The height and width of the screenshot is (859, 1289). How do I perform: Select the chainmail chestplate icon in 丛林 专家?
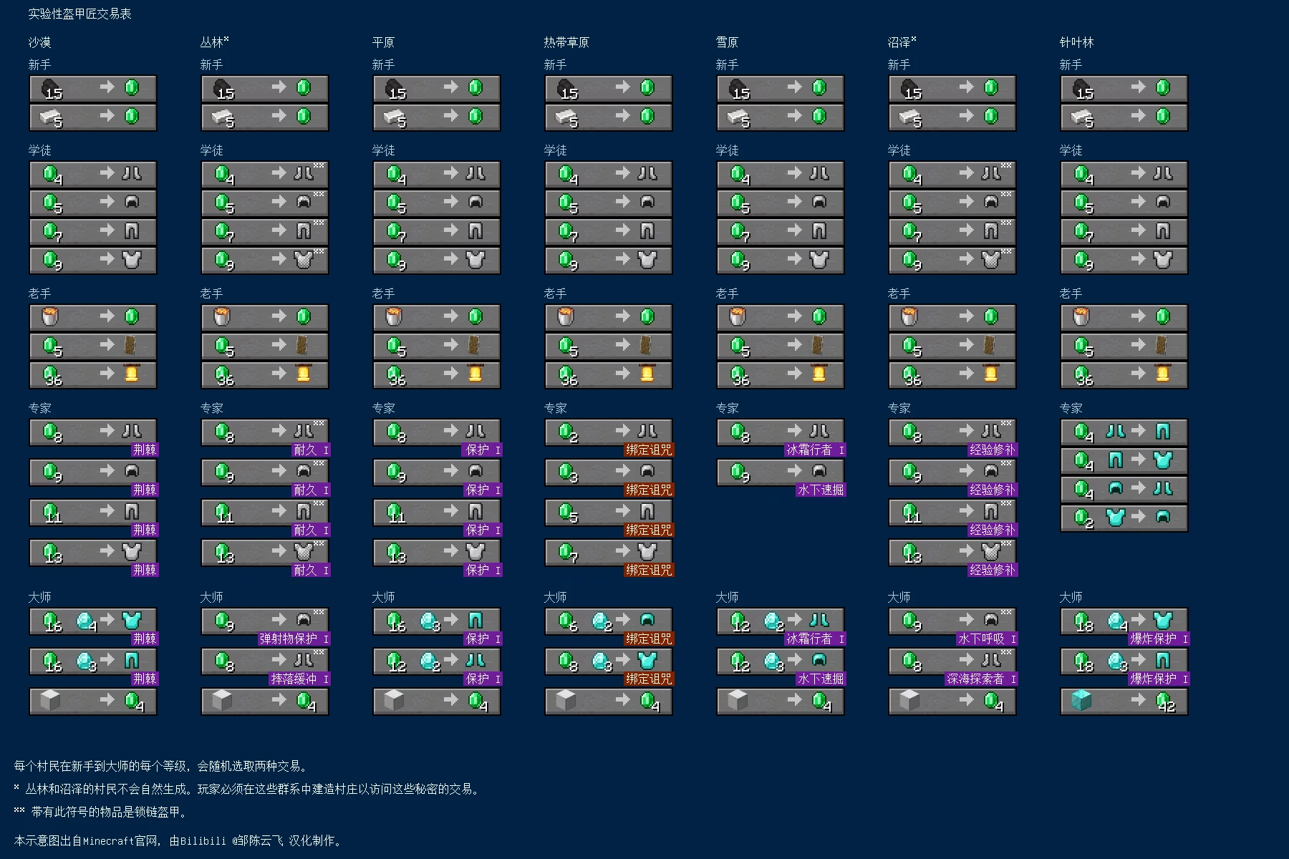click(304, 551)
